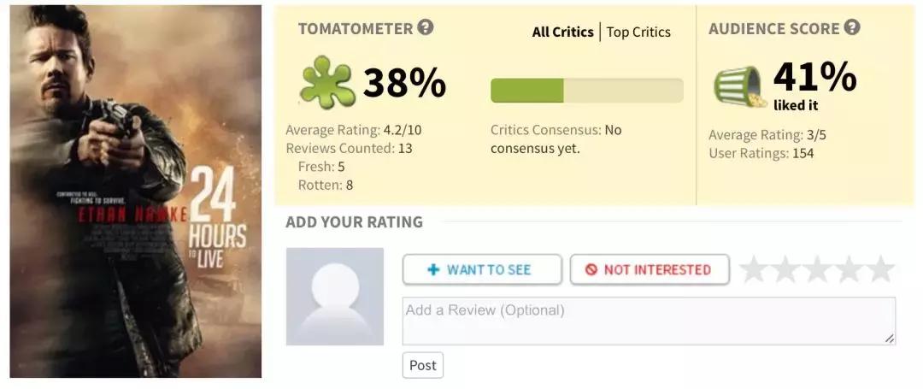Select the fifth rating star
Viewport: 923px width, 389px height.
(x=881, y=269)
